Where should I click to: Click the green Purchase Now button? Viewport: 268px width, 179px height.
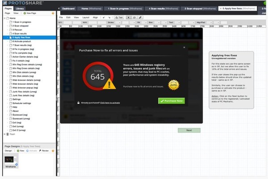172,101
